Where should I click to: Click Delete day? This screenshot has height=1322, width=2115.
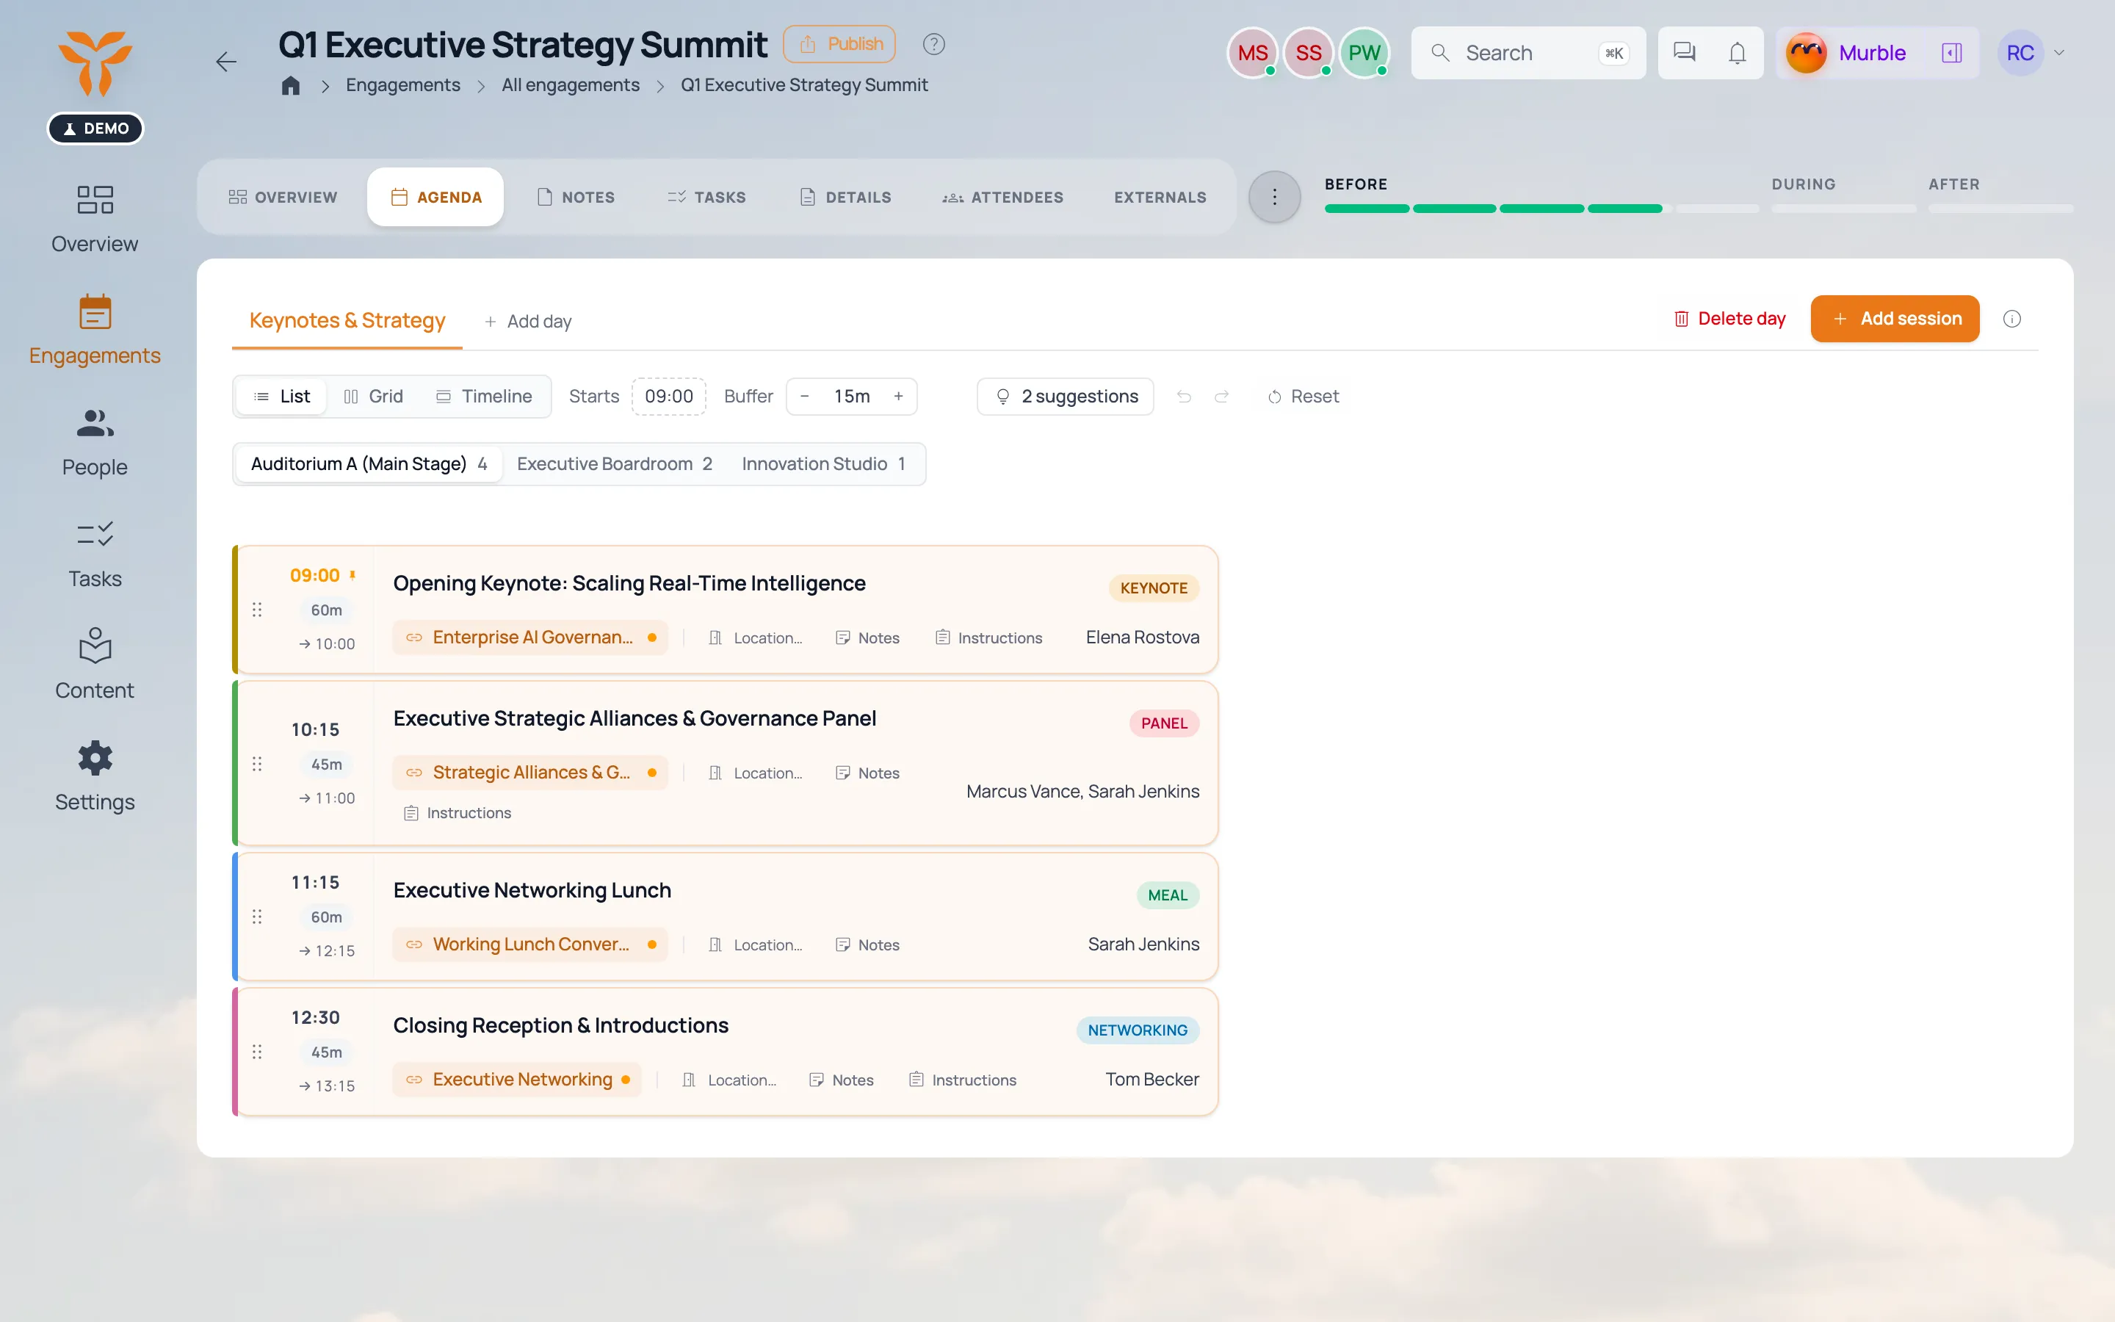1729,319
